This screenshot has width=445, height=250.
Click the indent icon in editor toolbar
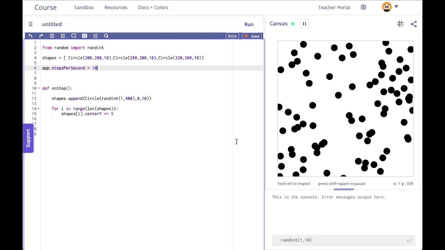[x=52, y=36]
